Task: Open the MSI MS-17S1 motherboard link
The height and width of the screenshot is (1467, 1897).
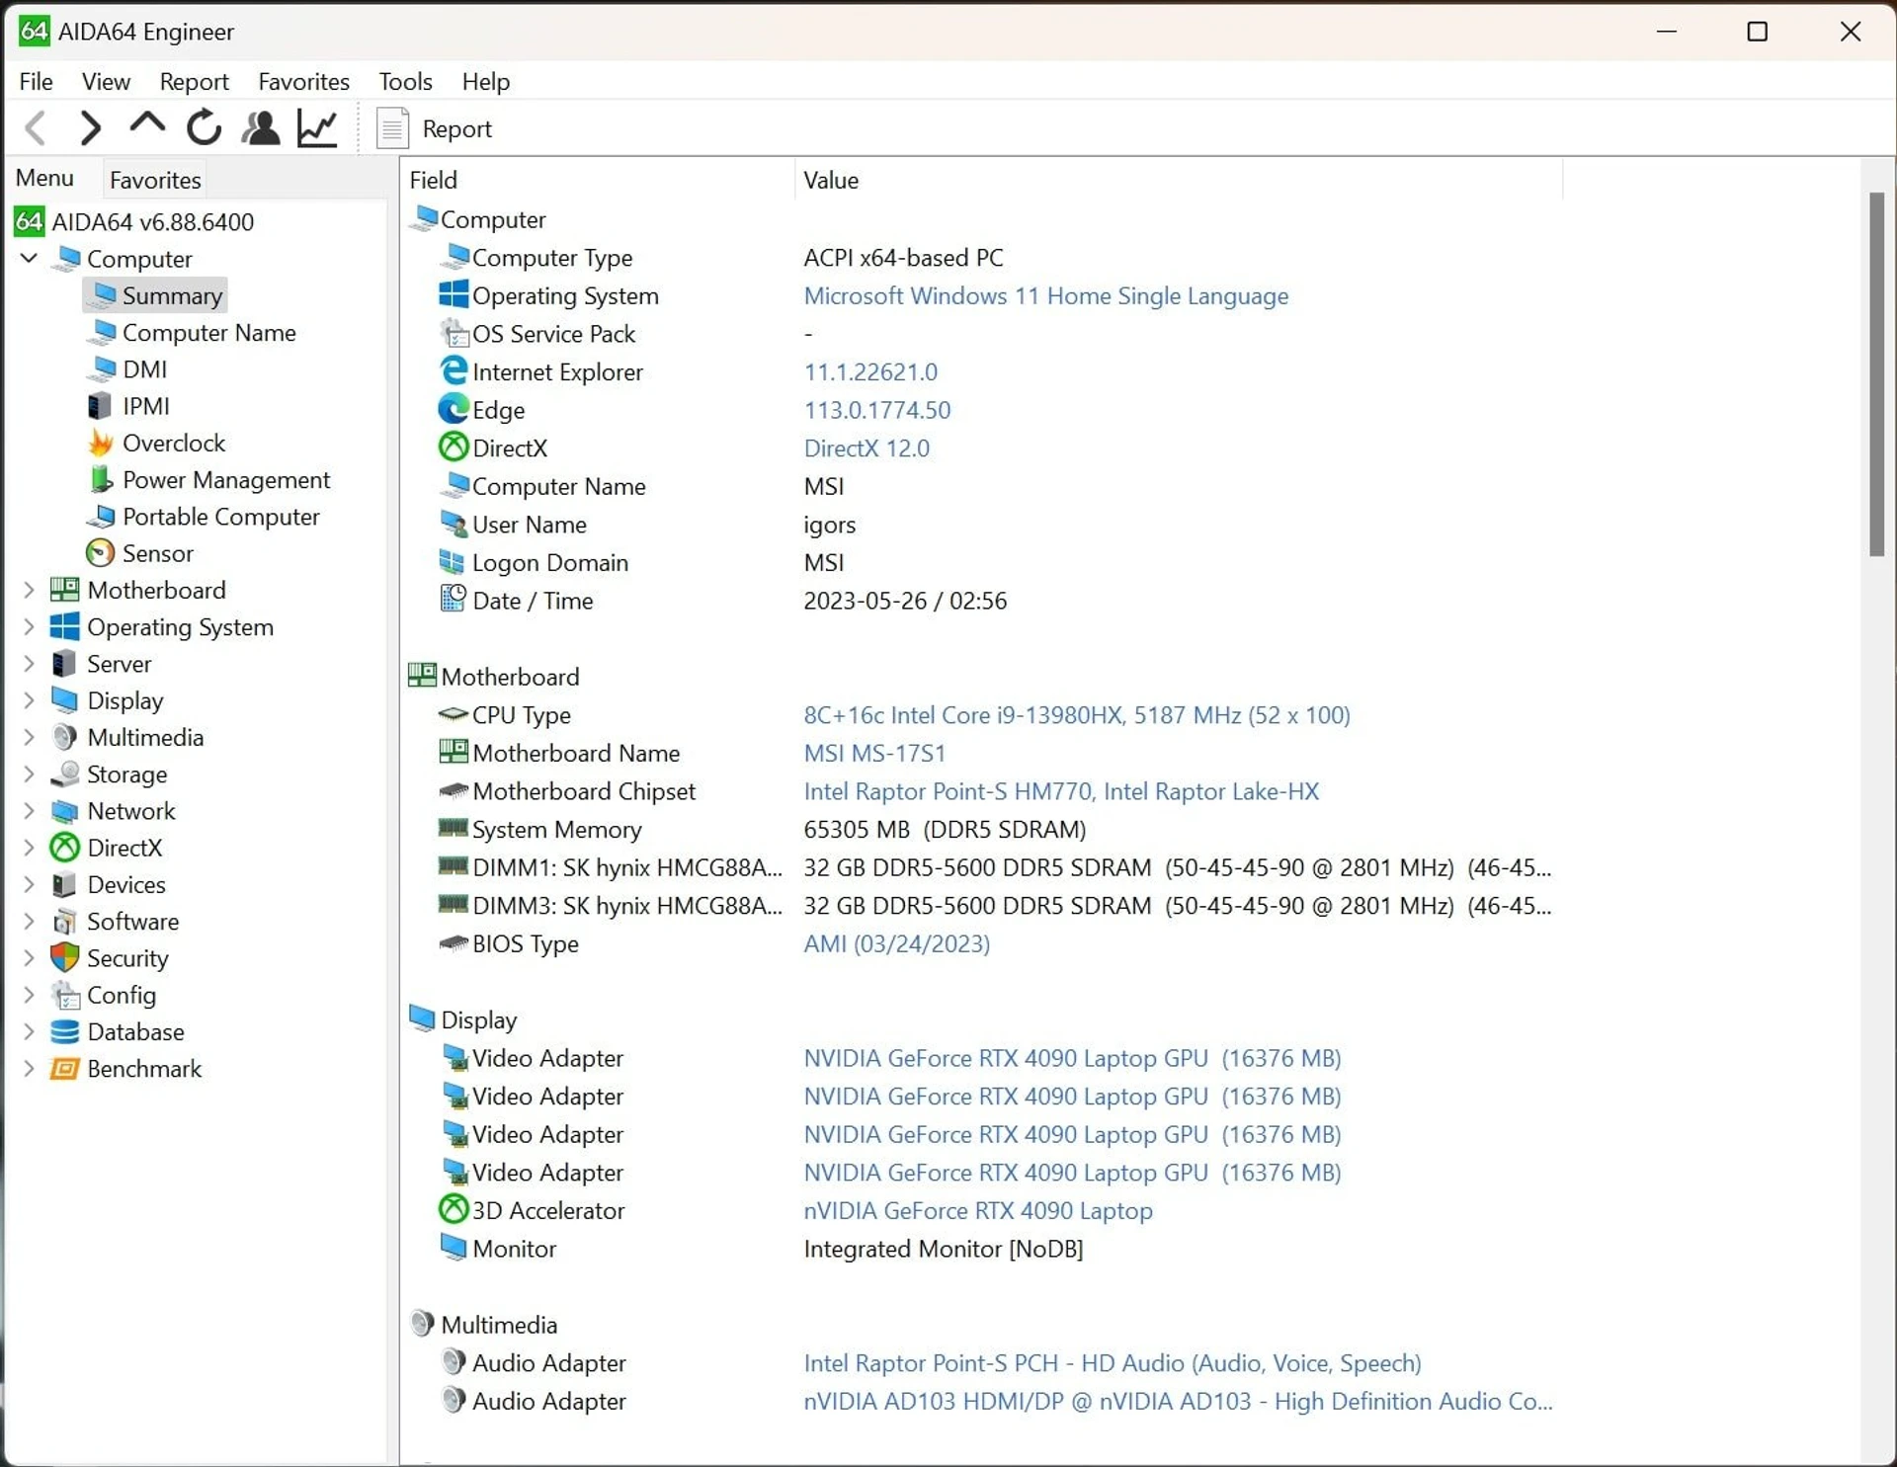Action: click(x=874, y=753)
